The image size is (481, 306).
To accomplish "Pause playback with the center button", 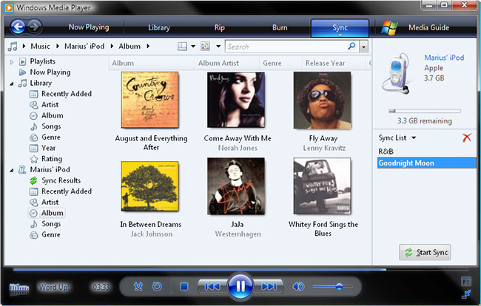I will pos(240,286).
